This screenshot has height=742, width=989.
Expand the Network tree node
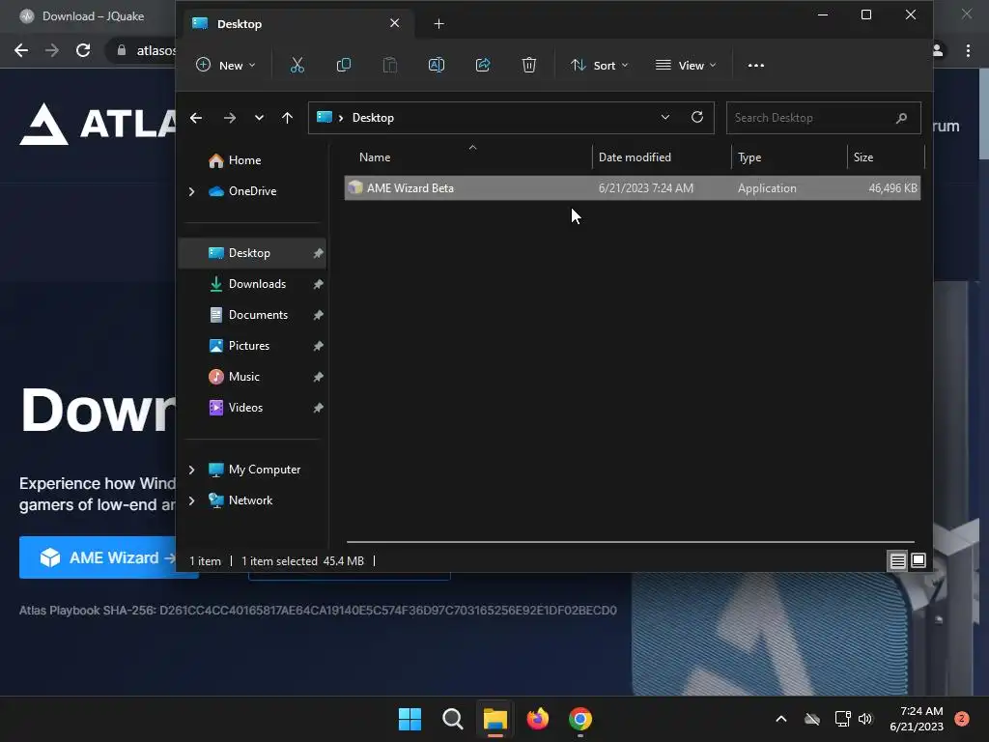point(192,500)
